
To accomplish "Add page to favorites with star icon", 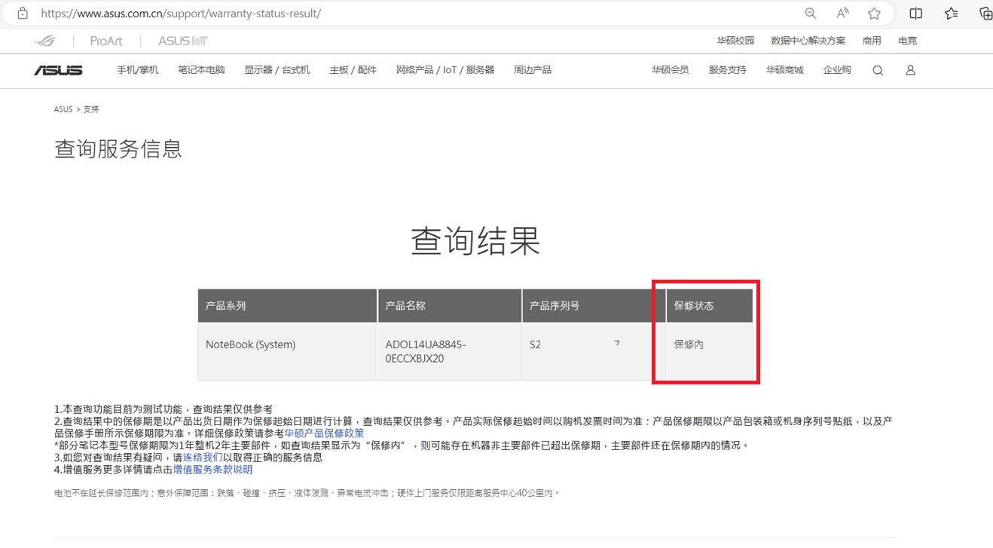I will pos(874,14).
